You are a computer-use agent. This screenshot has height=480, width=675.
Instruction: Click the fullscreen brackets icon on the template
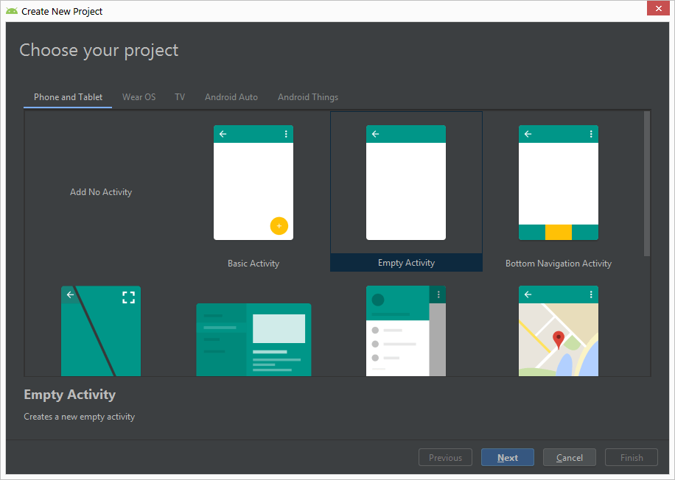click(128, 297)
